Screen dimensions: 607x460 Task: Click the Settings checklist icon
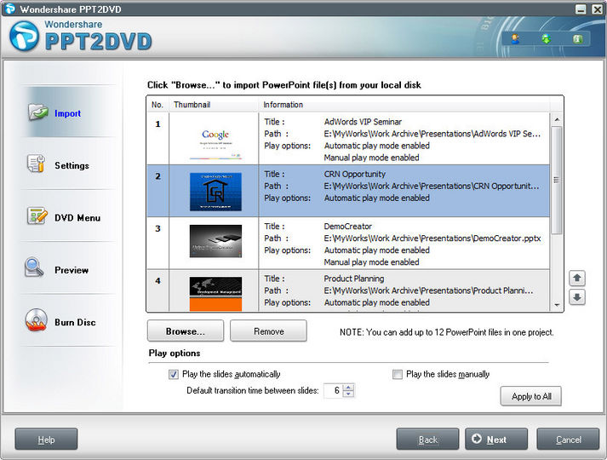coord(36,164)
